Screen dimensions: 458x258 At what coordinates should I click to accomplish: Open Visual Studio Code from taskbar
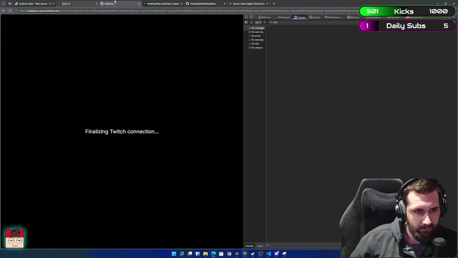click(268, 254)
